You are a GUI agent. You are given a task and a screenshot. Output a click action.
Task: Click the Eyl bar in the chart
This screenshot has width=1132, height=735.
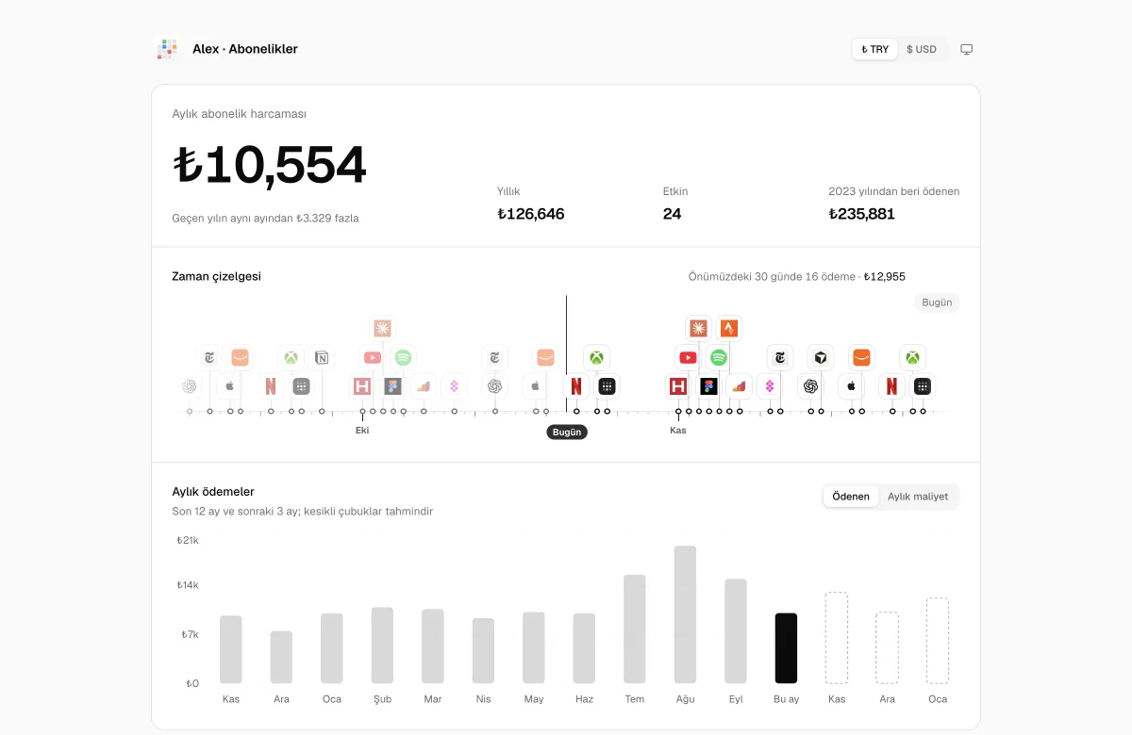point(736,631)
